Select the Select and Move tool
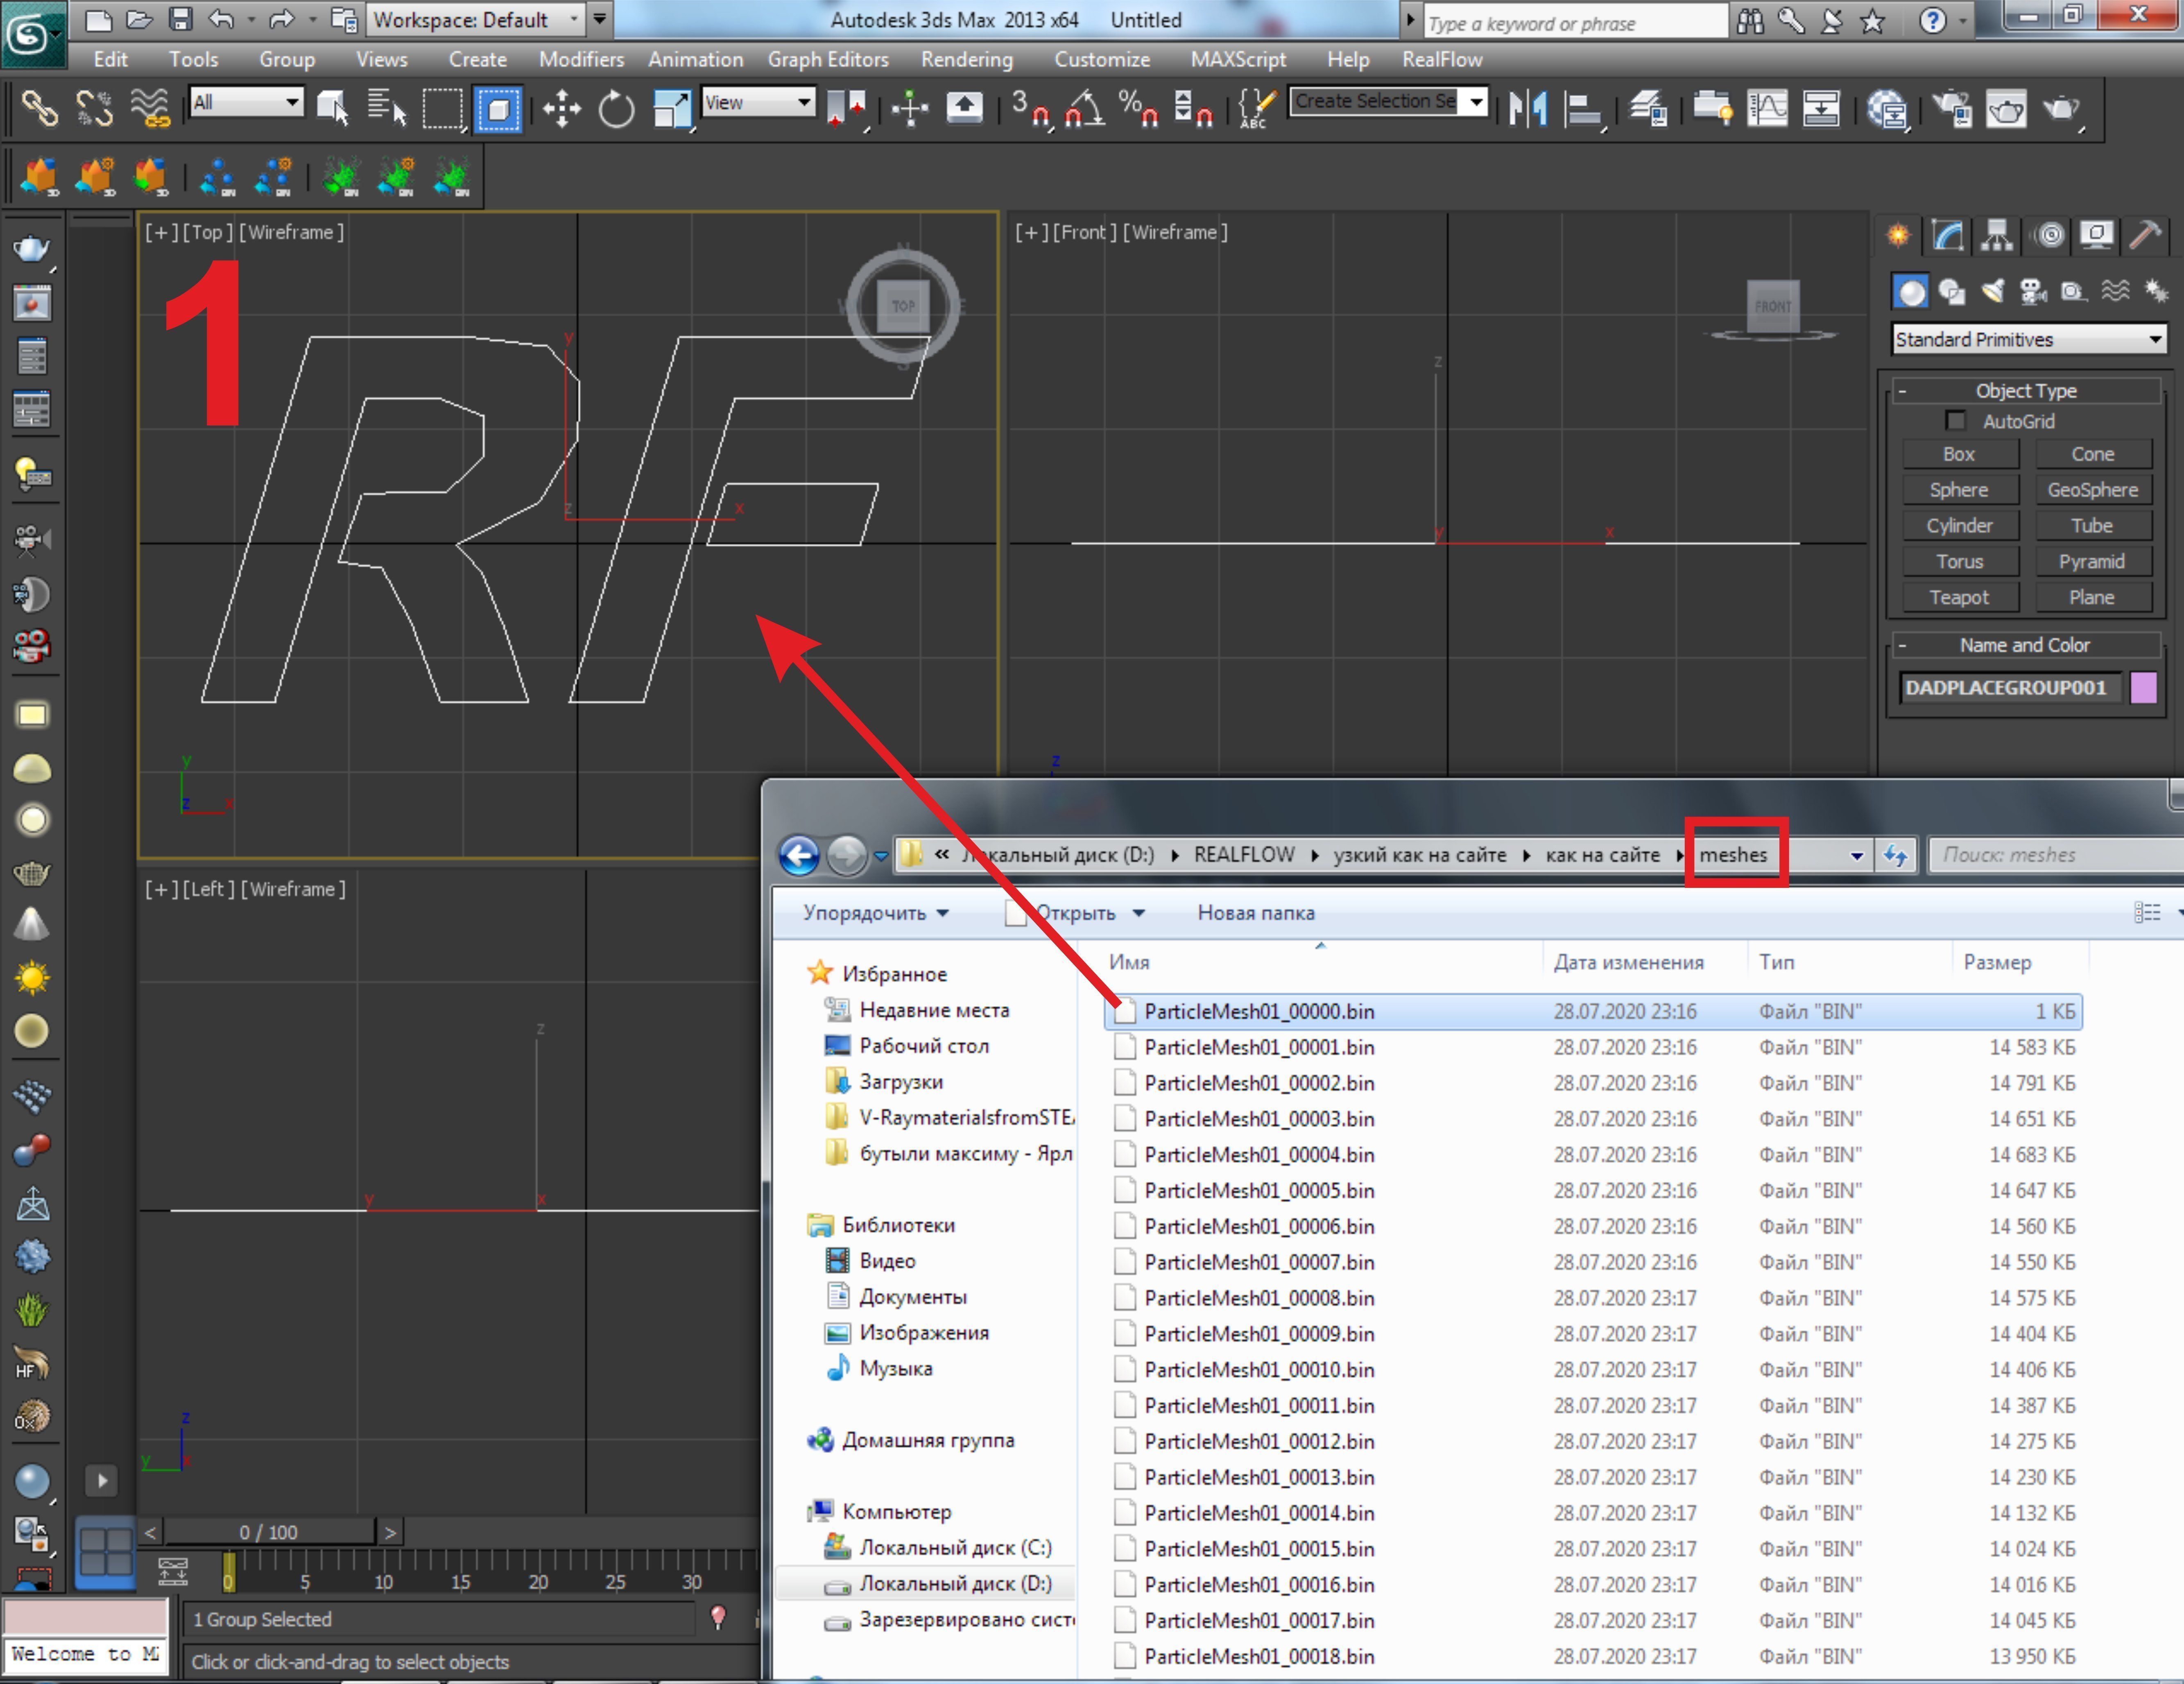 pos(562,108)
